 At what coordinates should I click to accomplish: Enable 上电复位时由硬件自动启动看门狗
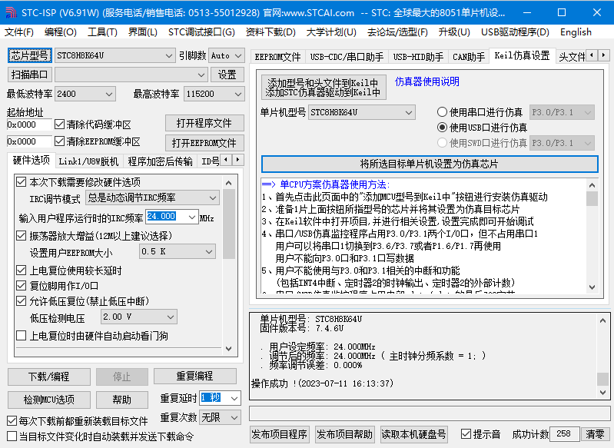pyautogui.click(x=22, y=336)
